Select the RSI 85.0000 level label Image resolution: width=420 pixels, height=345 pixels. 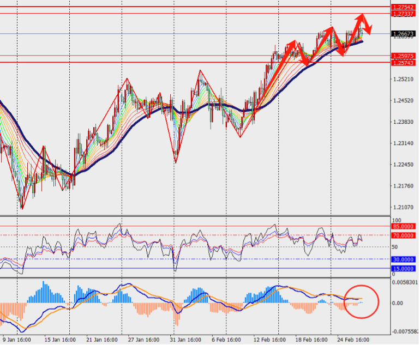click(404, 226)
